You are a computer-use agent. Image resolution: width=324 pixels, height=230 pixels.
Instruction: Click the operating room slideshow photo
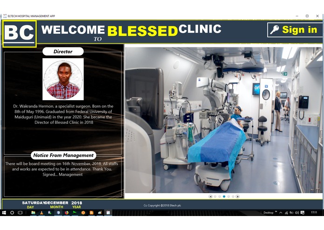224,120
